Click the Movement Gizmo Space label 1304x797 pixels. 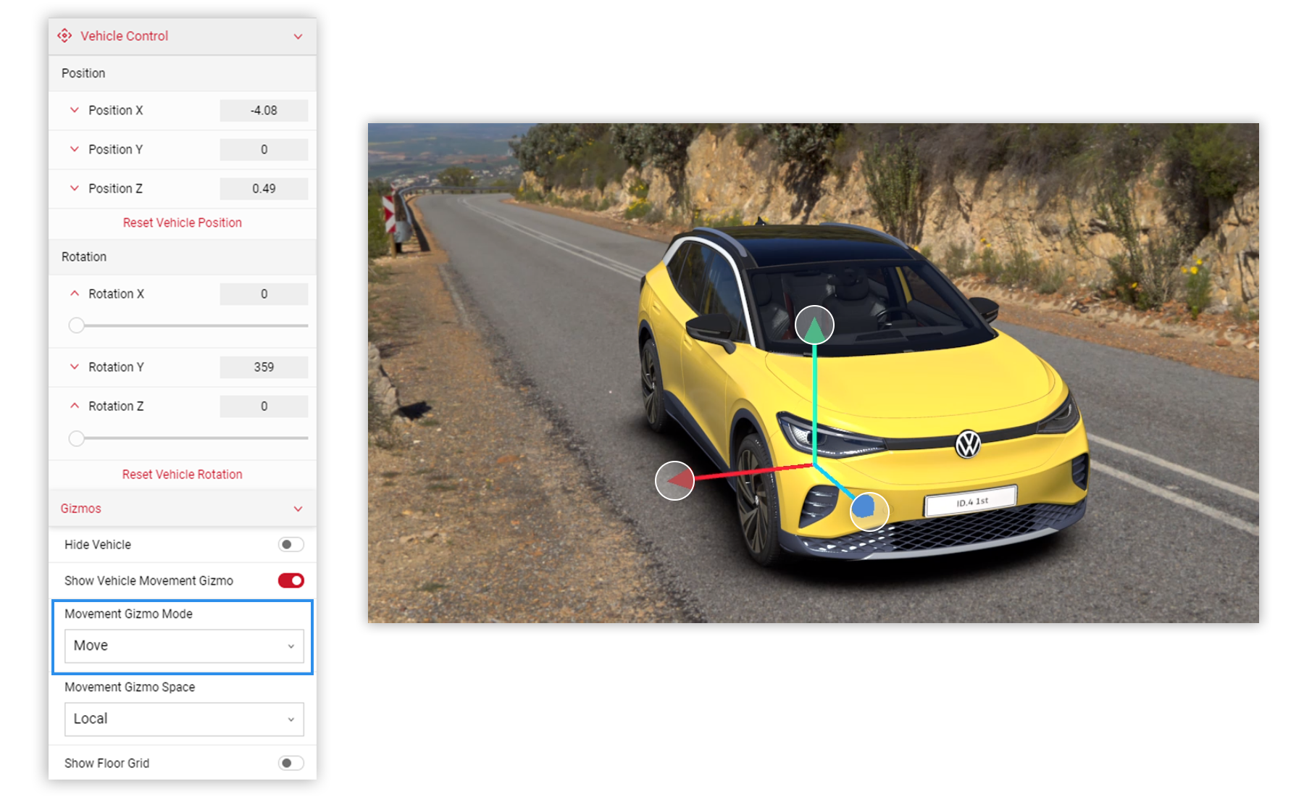pos(130,687)
